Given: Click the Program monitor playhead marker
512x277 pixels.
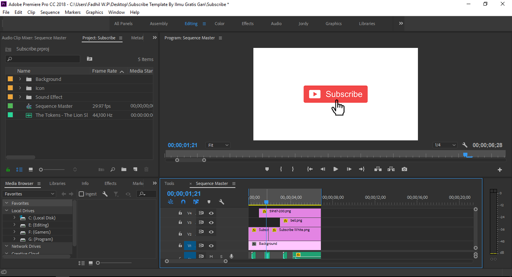Looking at the screenshot, I should click(465, 155).
